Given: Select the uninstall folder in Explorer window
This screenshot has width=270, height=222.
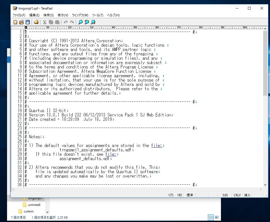Looking at the screenshot, I should coord(32,205).
